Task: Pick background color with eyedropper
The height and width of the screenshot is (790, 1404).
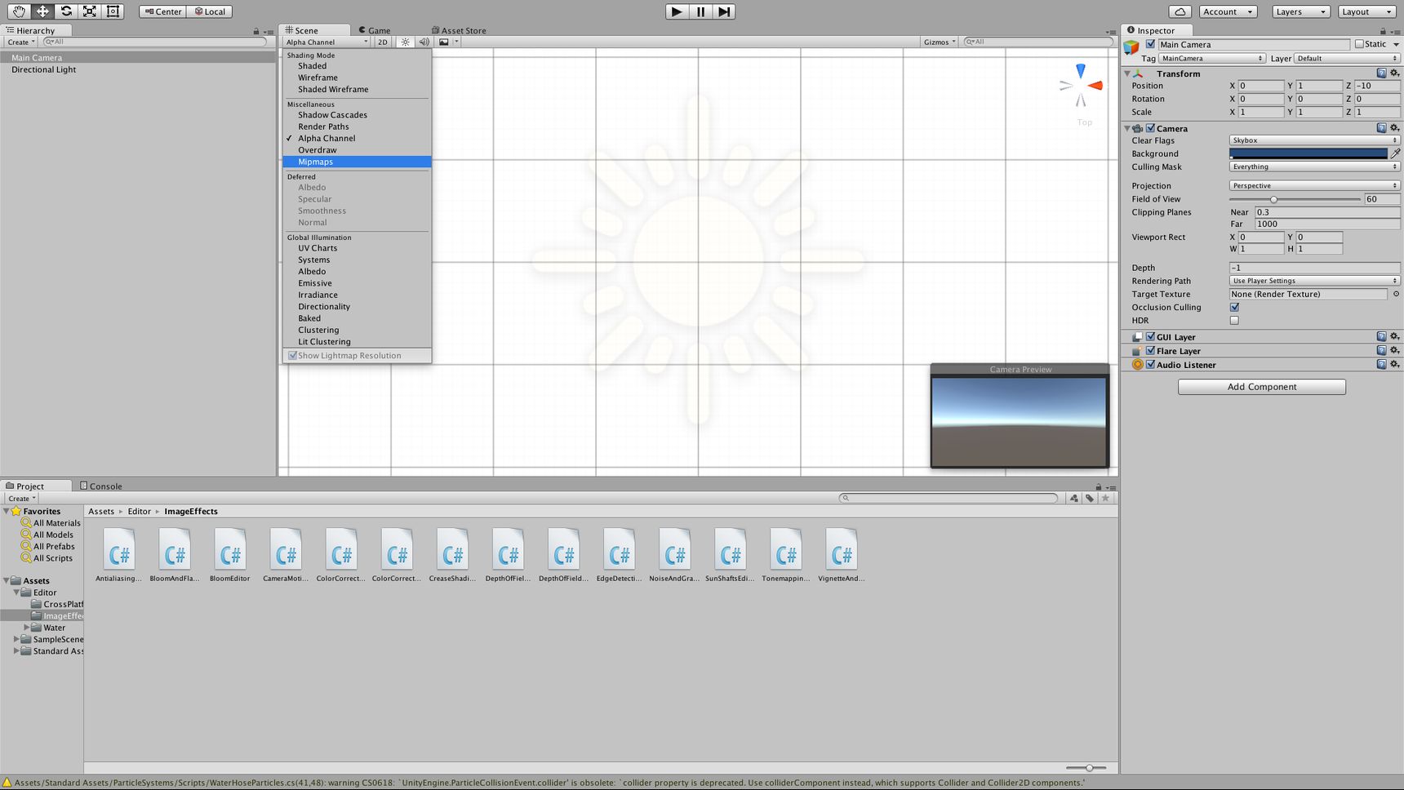Action: click(x=1396, y=153)
